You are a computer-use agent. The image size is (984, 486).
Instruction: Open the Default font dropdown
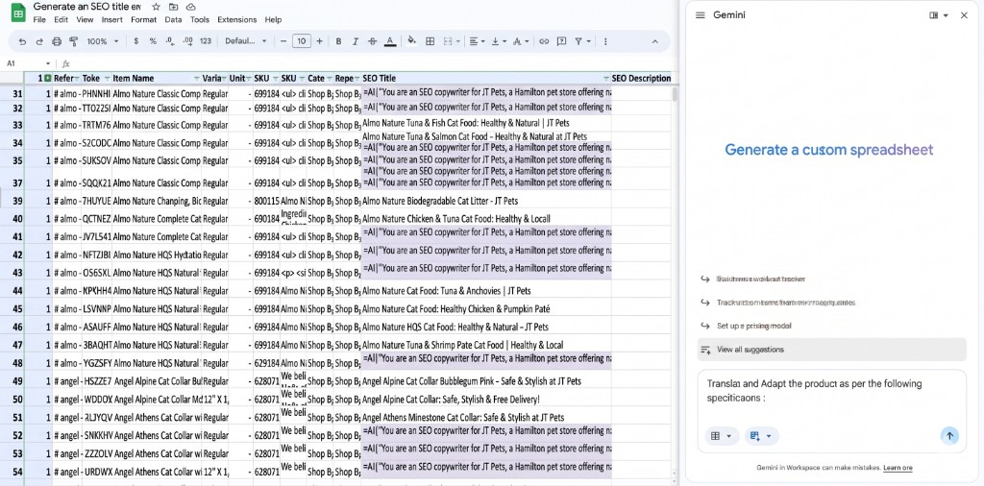point(245,41)
